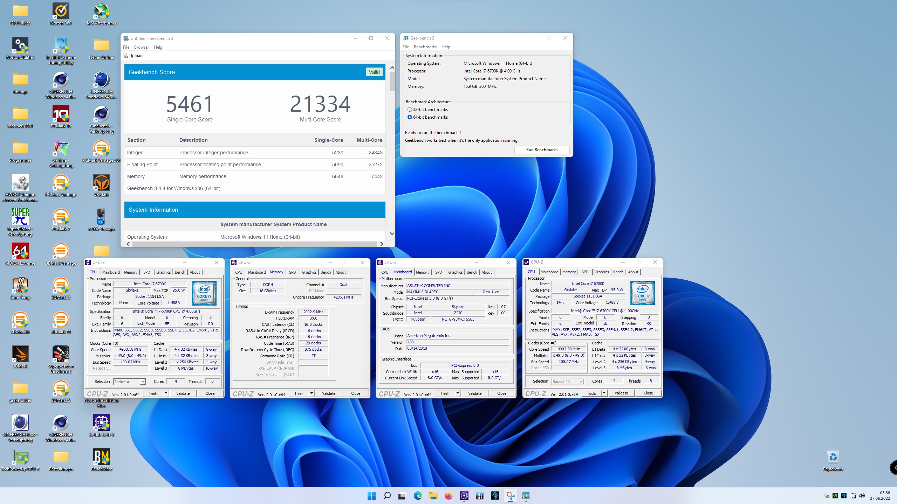Click Validate in rightmost CPU-Z window
This screenshot has width=897, height=504.
[621, 393]
